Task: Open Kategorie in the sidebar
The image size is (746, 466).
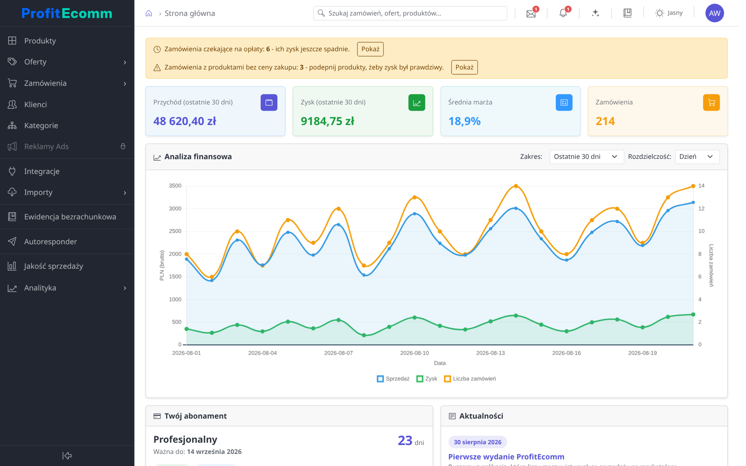Action: pyautogui.click(x=67, y=125)
